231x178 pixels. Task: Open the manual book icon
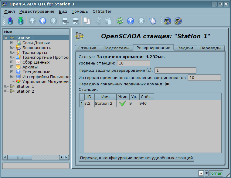pos(153,21)
